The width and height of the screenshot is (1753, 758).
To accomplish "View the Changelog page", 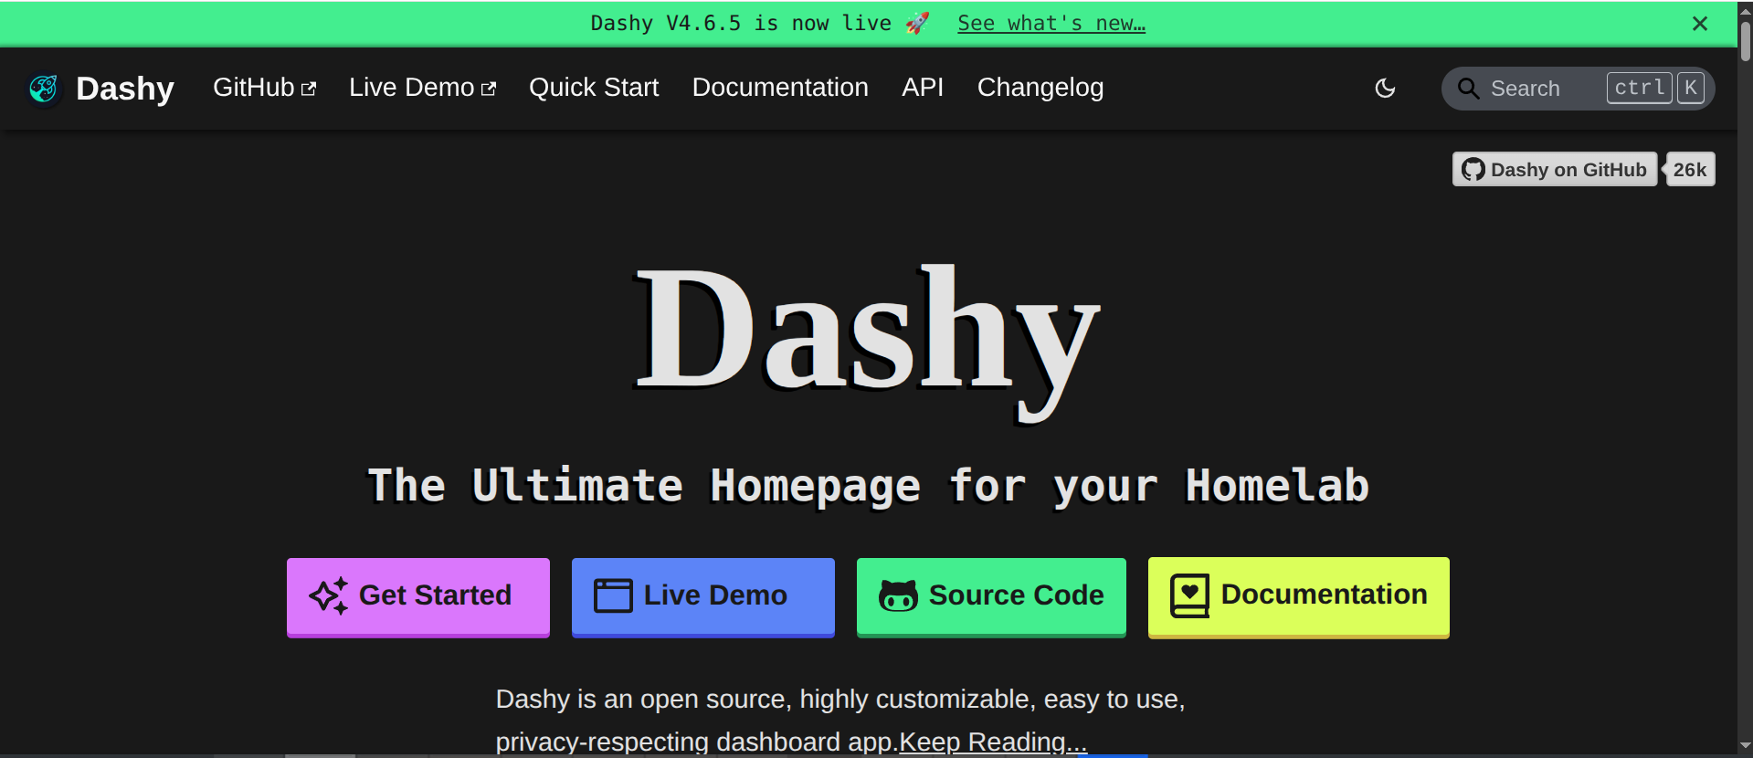I will pyautogui.click(x=1040, y=88).
